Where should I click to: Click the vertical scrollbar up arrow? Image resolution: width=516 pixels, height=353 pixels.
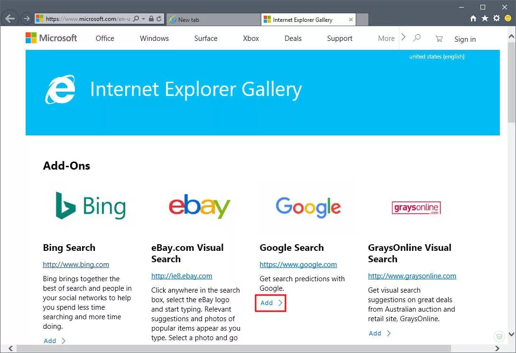[x=512, y=36]
